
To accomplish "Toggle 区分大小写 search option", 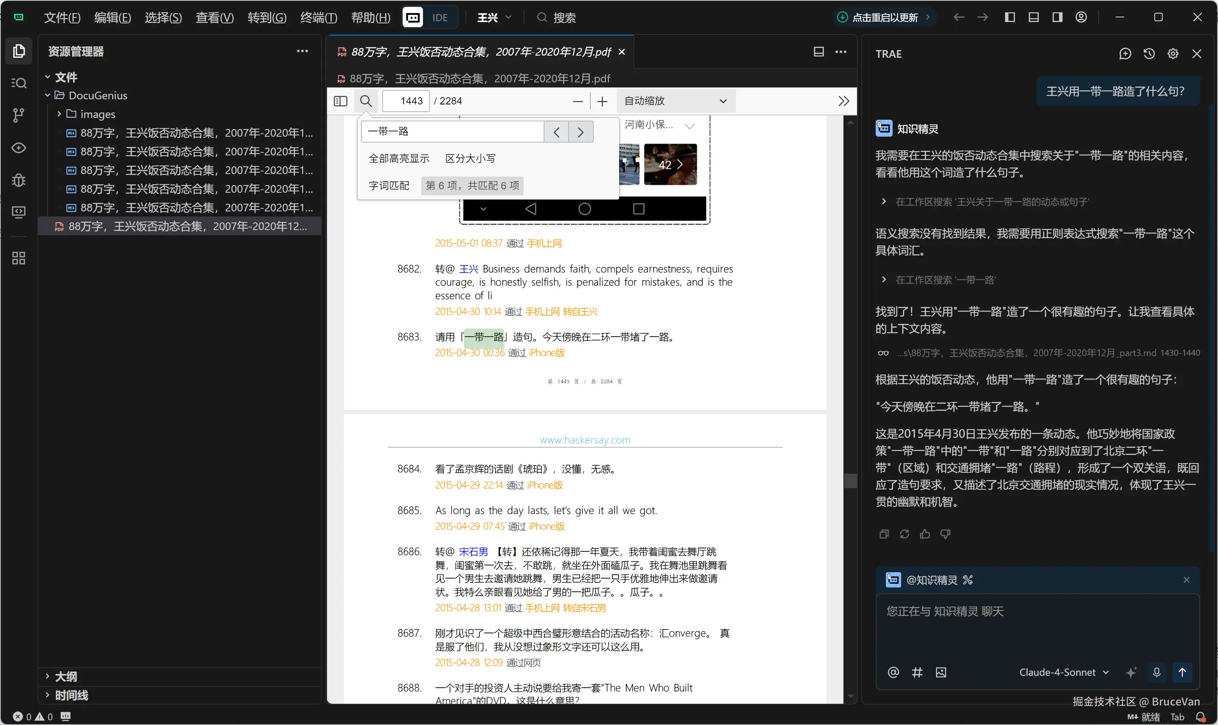I will [x=470, y=158].
